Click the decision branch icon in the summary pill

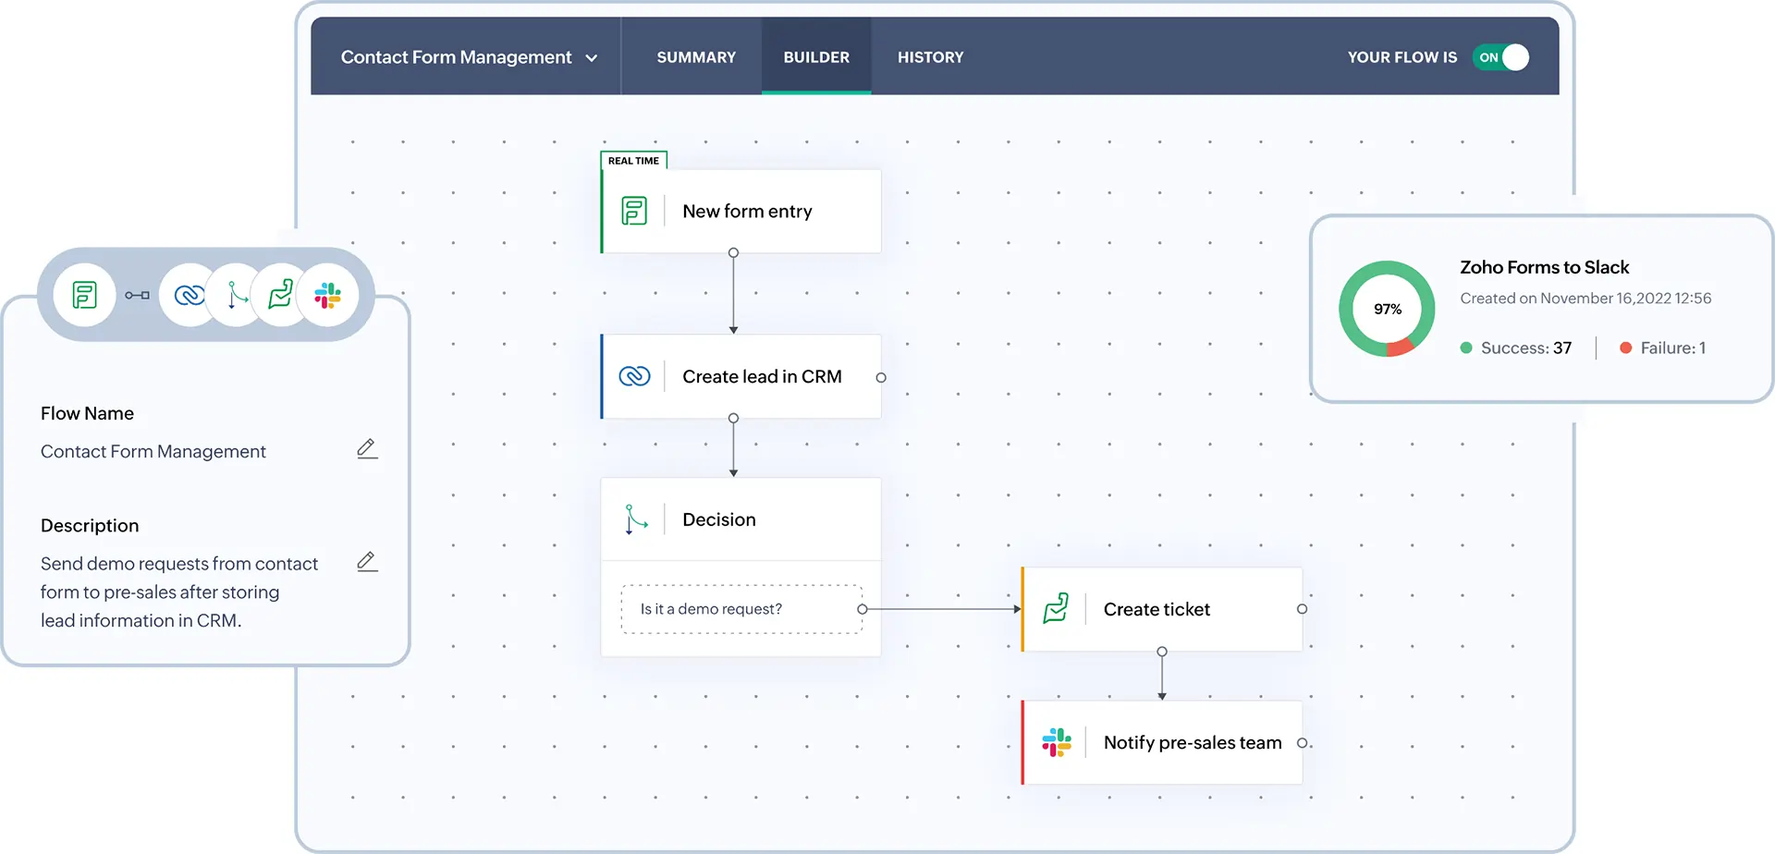[x=237, y=295]
